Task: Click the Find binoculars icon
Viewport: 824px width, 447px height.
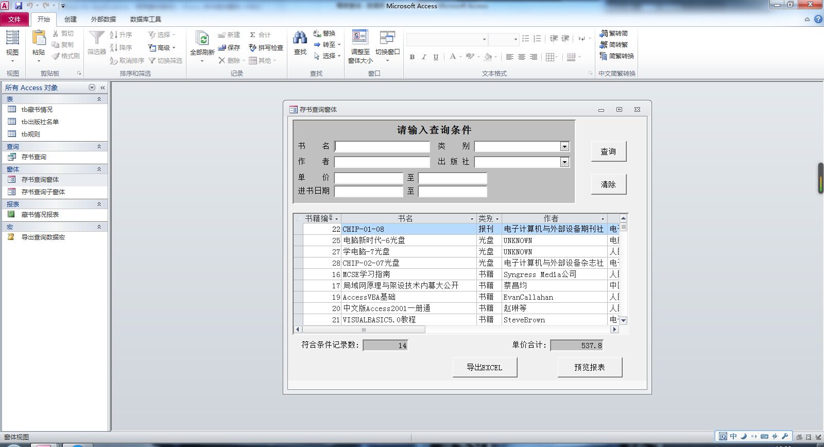Action: [x=300, y=39]
